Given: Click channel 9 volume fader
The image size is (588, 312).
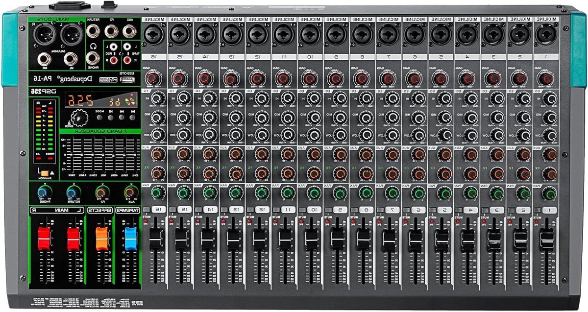Looking at the screenshot, I should pos(338,239).
